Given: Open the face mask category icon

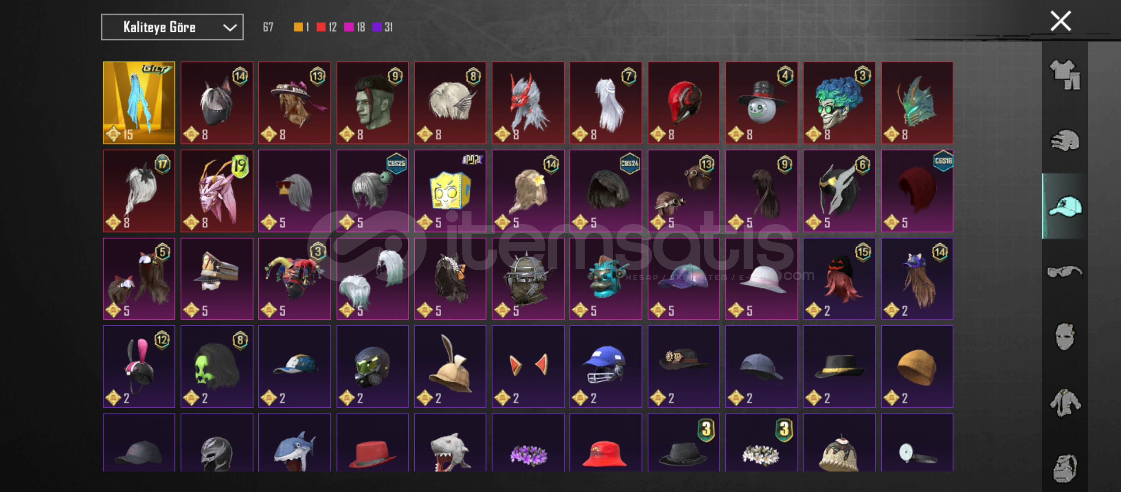Looking at the screenshot, I should pos(1065,337).
